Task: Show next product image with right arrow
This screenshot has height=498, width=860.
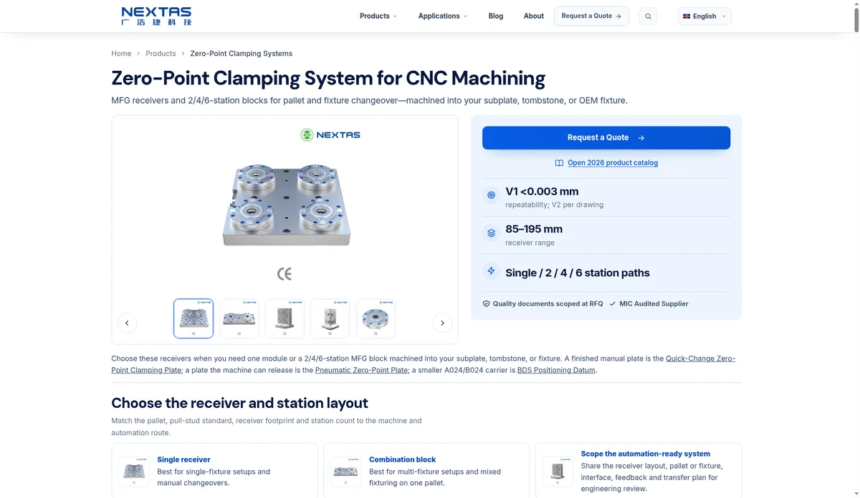Action: 442,323
